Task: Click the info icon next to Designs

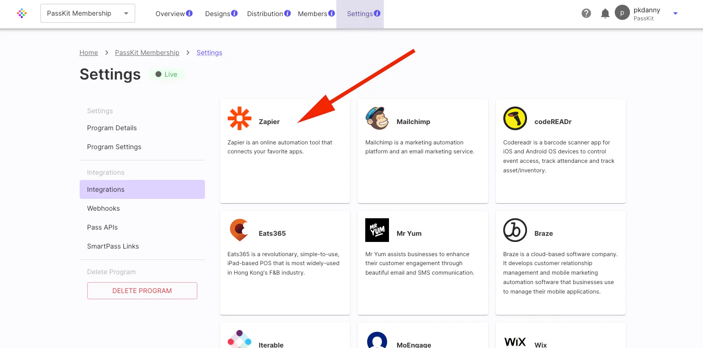Action: pyautogui.click(x=234, y=13)
